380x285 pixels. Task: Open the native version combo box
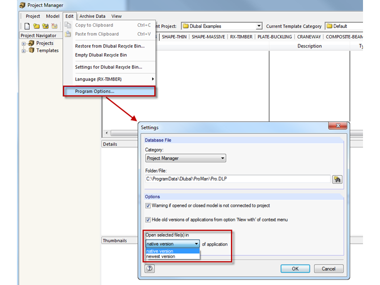pyautogui.click(x=172, y=244)
